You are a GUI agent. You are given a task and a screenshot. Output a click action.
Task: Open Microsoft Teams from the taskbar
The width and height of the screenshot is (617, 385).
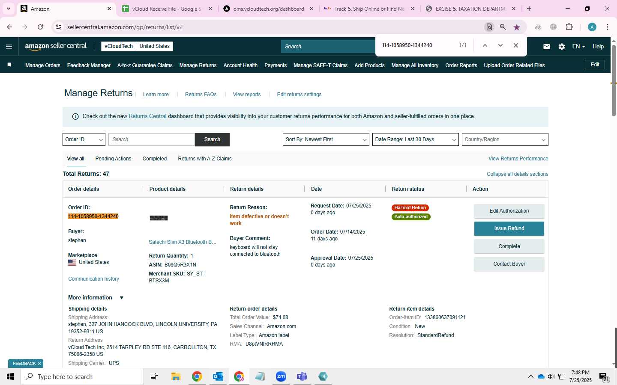[x=302, y=376]
